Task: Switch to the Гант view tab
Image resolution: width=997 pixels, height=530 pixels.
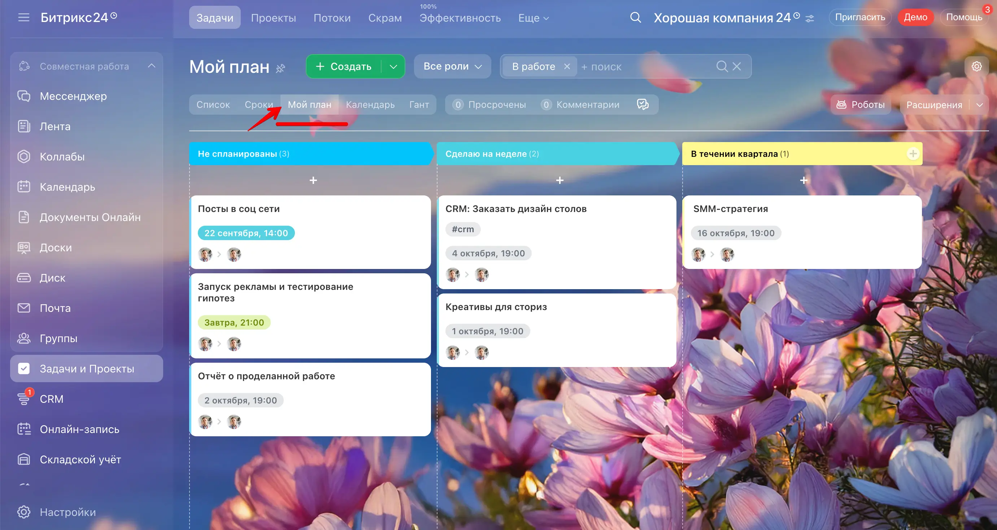Action: pos(419,104)
